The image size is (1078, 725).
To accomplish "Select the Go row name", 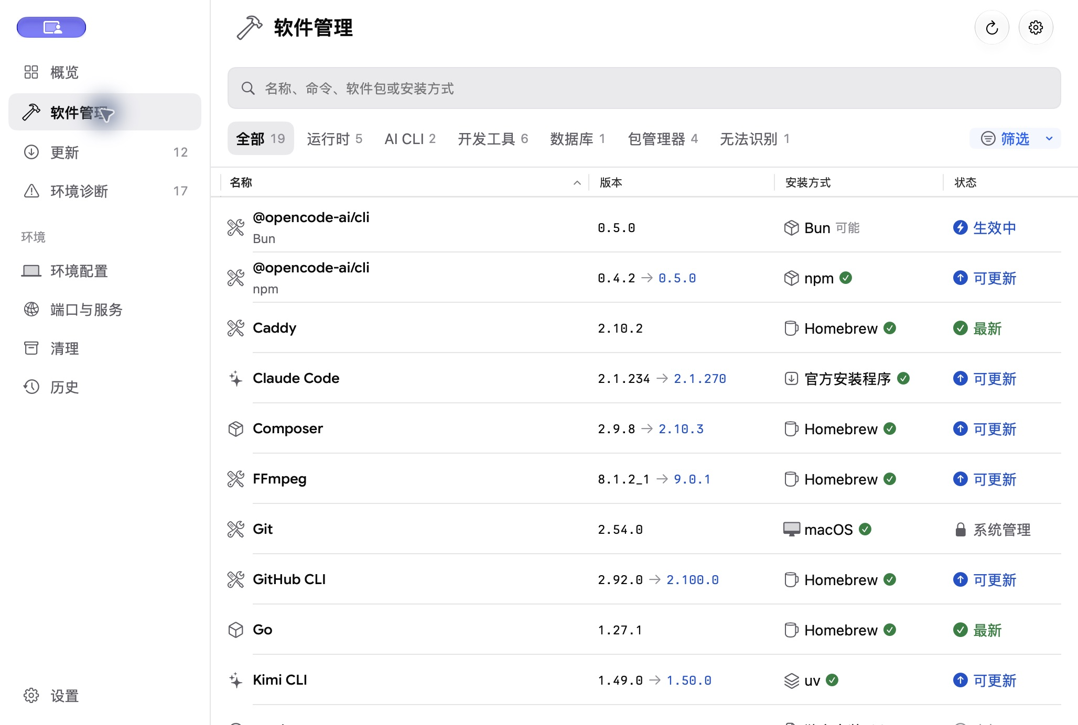I will click(262, 630).
